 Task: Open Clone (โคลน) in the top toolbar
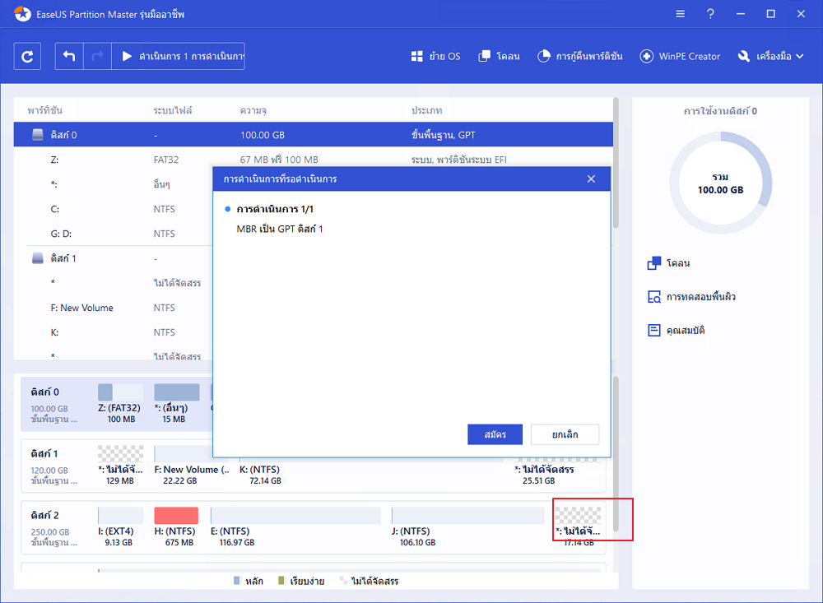click(500, 56)
